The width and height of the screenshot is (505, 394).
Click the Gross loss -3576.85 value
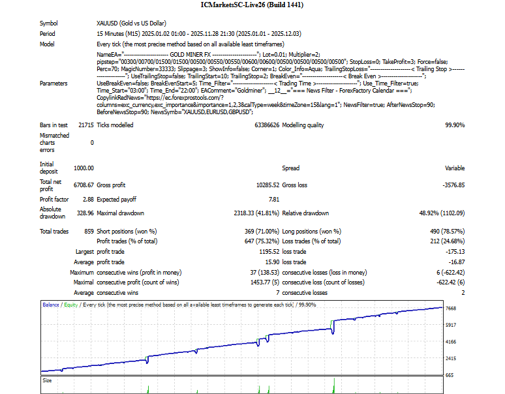(x=451, y=185)
